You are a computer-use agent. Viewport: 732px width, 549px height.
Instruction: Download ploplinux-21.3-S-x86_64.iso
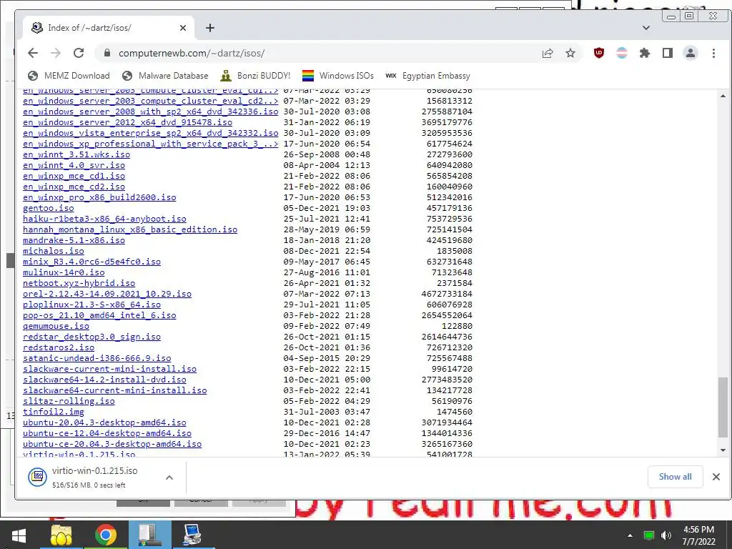pyautogui.click(x=92, y=305)
